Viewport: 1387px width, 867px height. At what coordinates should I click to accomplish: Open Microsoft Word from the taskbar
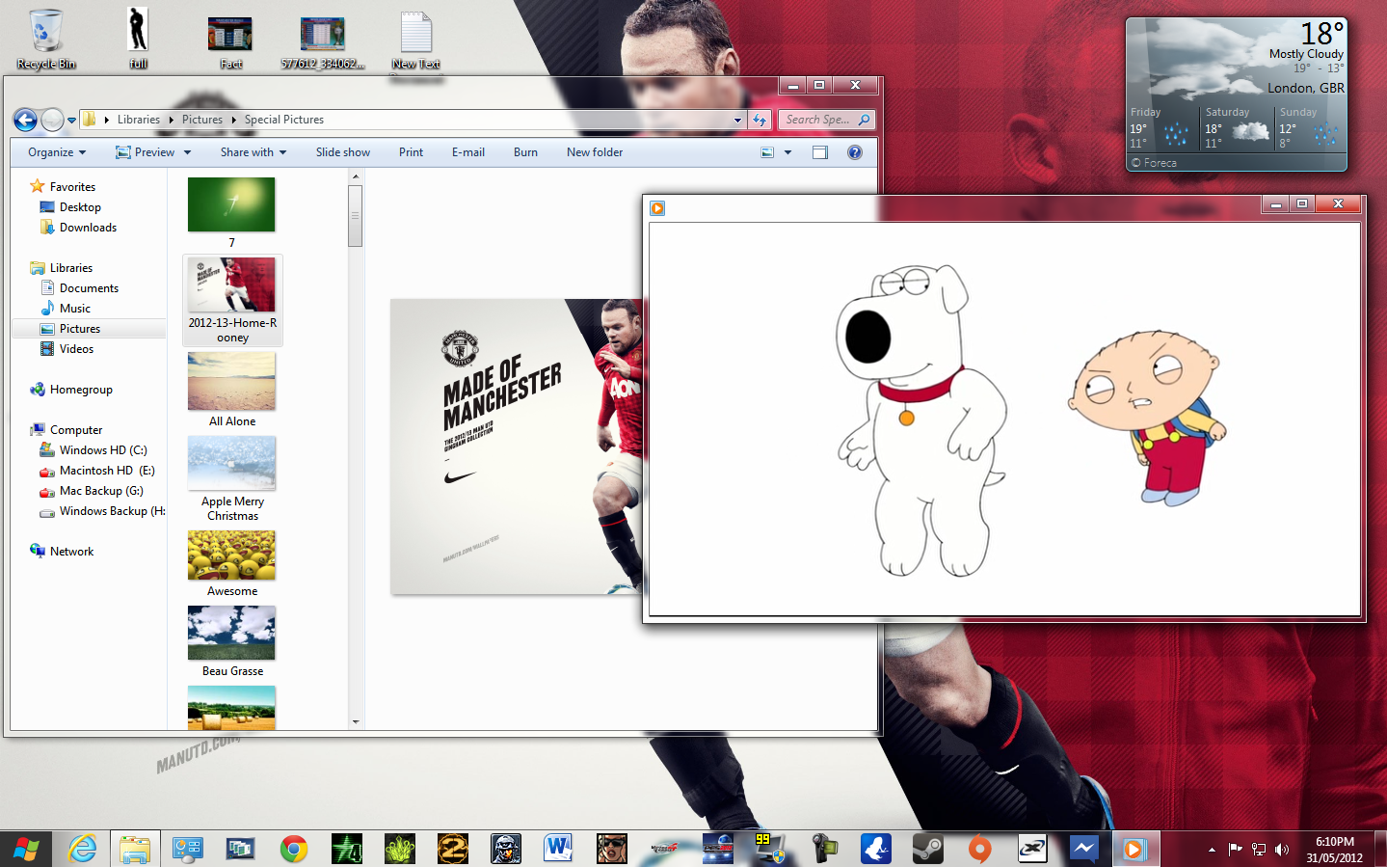click(x=558, y=849)
